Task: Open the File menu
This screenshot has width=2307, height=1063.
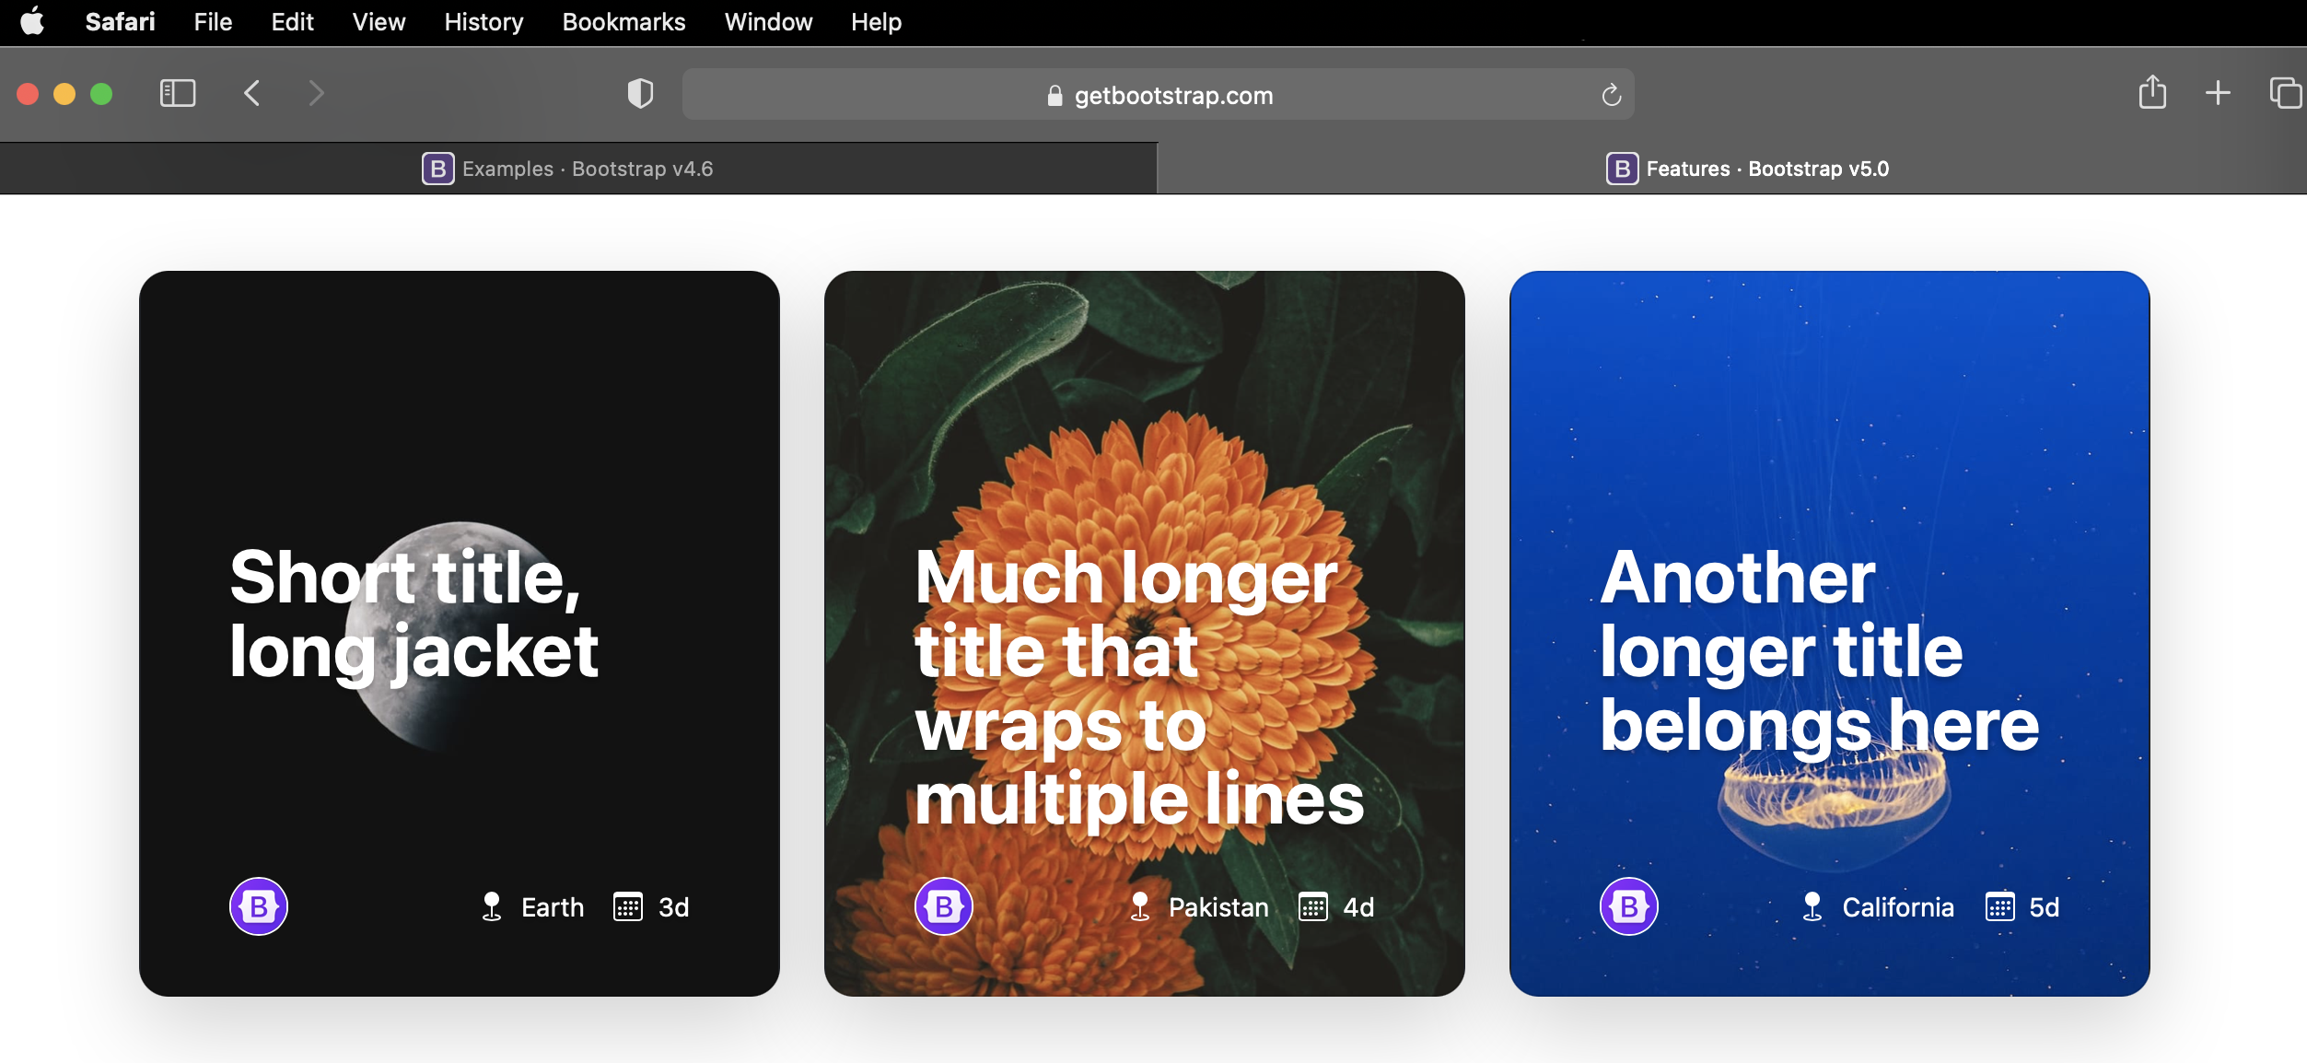Action: click(x=213, y=21)
